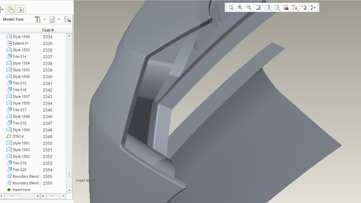Image resolution: width=361 pixels, height=203 pixels.
Task: Open the Settings dropdown arrow beside hammer
Action: tap(45, 19)
